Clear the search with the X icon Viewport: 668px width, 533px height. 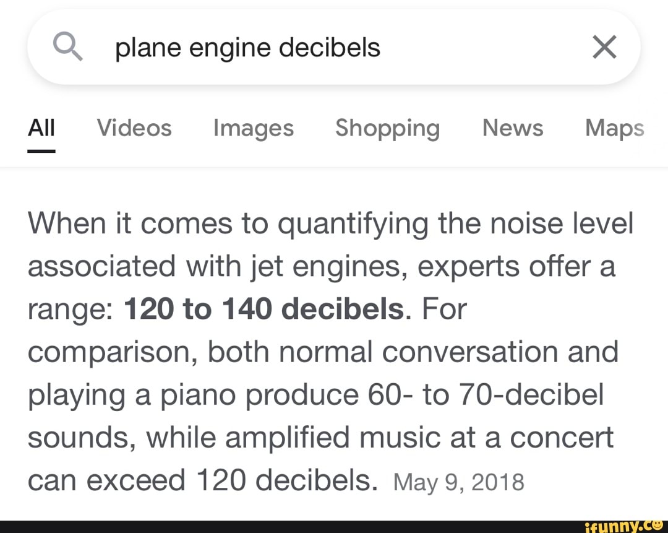pyautogui.click(x=604, y=46)
